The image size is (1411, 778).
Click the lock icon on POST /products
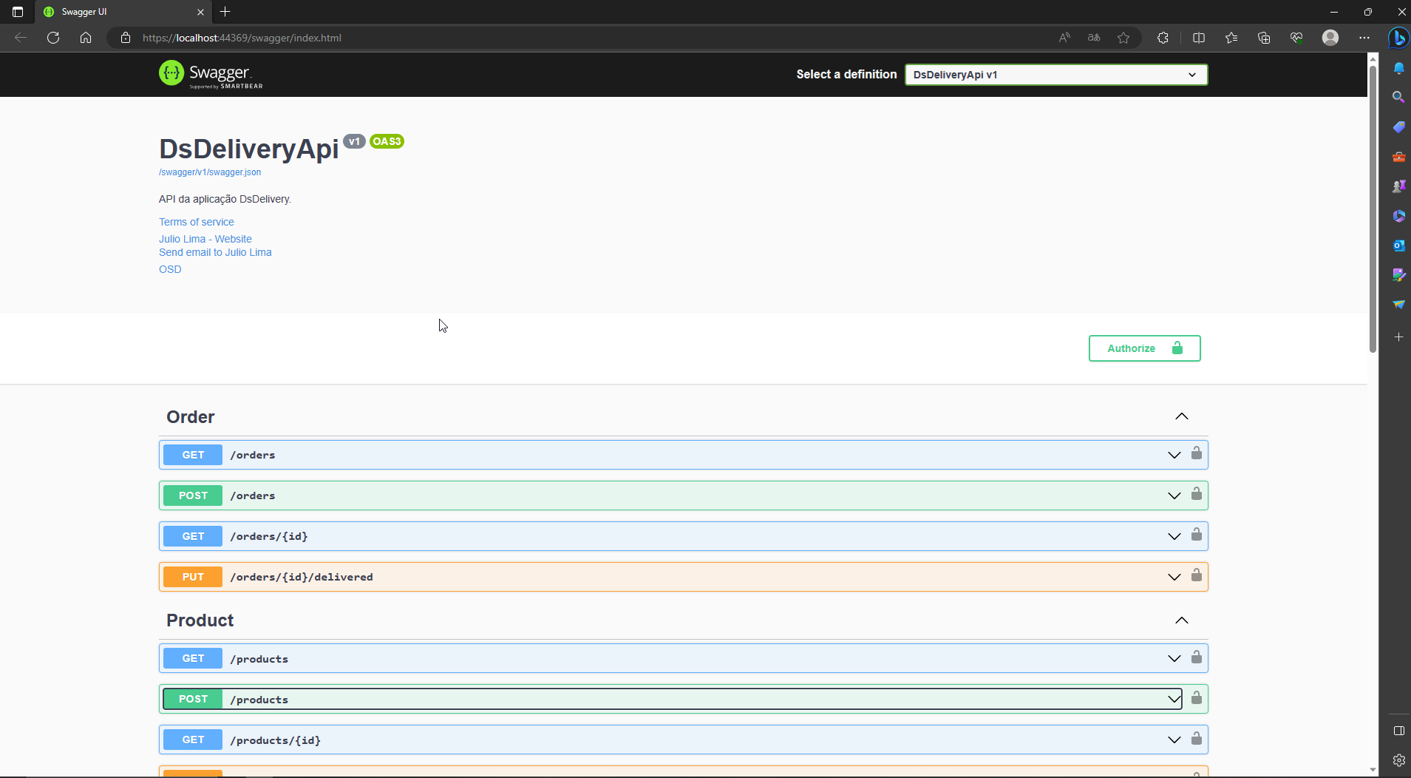point(1196,698)
